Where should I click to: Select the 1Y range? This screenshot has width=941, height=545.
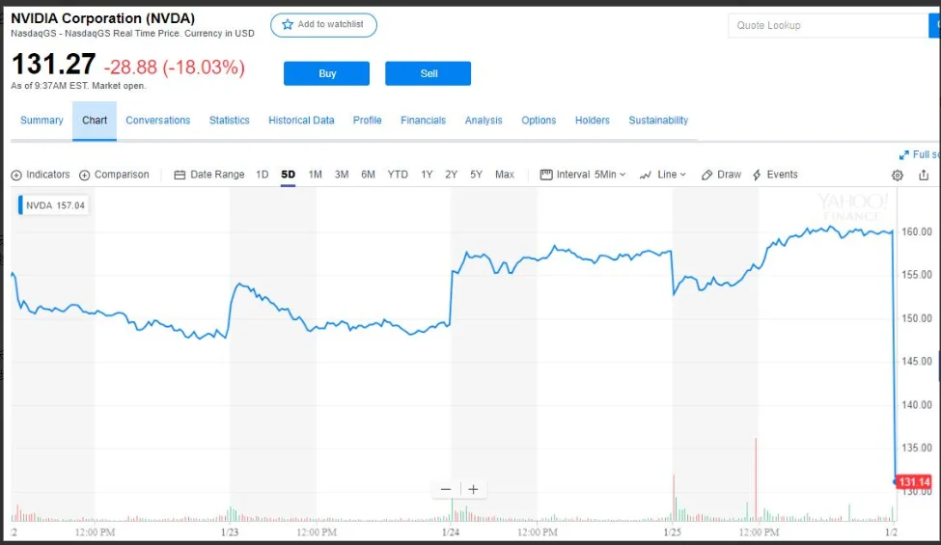[427, 175]
